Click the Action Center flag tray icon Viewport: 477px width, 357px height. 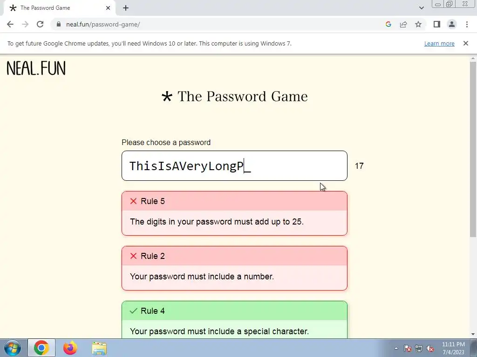coord(407,348)
